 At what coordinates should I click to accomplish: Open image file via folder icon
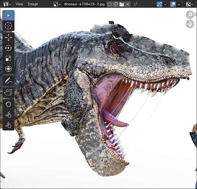click(x=122, y=4)
